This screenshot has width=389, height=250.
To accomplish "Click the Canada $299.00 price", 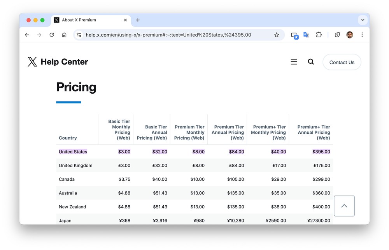I will (321, 179).
